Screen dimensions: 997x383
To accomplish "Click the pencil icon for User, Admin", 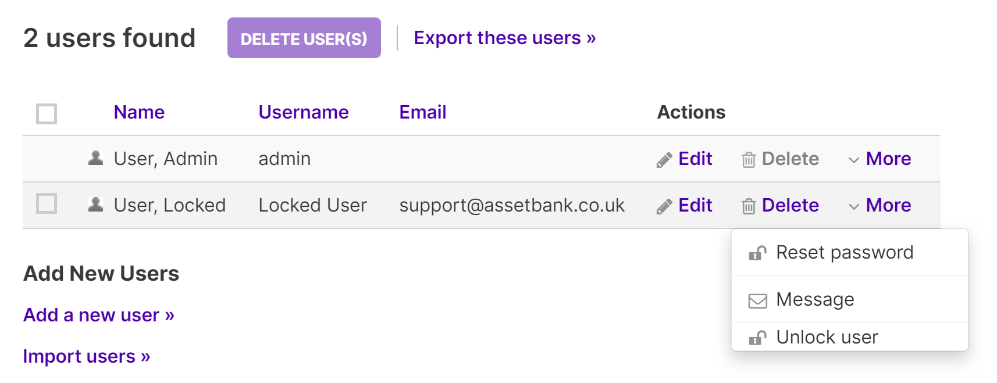I will coord(664,160).
